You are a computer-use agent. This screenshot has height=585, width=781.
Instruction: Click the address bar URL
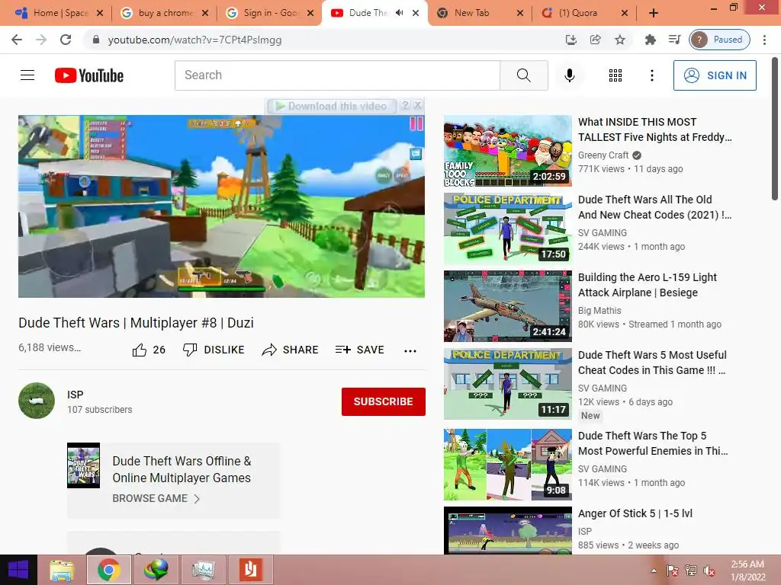pyautogui.click(x=194, y=40)
